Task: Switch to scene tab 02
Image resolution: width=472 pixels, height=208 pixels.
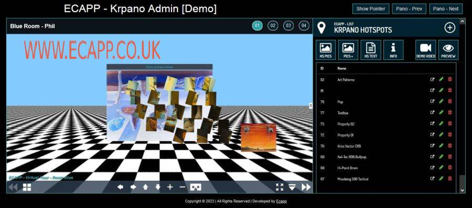Action: point(273,26)
